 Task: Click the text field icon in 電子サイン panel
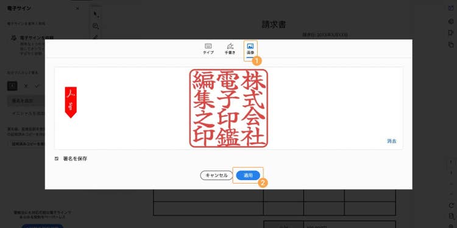click(x=12, y=86)
